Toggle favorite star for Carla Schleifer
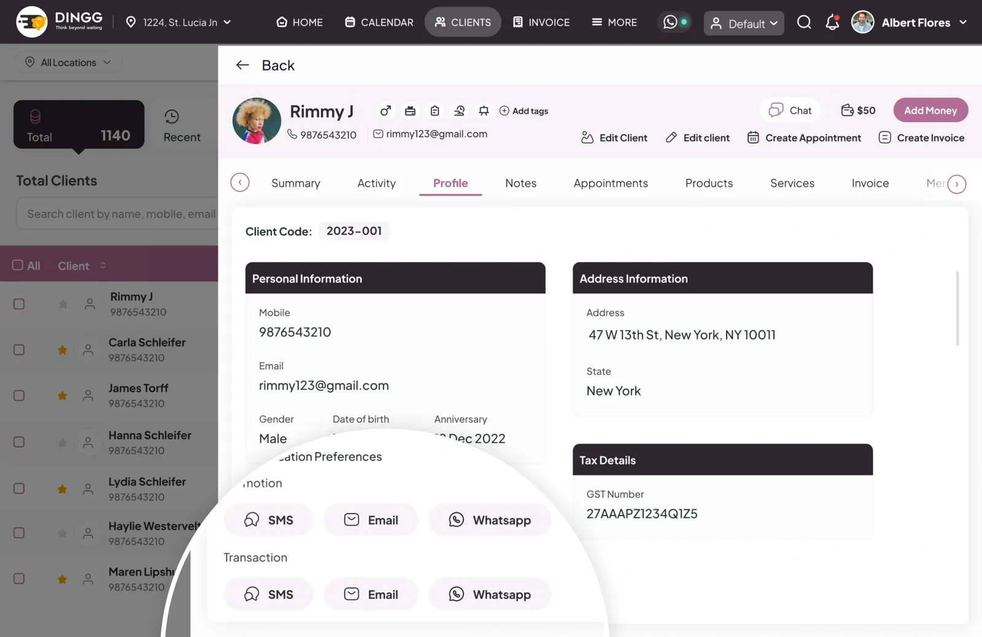This screenshot has height=637, width=982. click(63, 350)
